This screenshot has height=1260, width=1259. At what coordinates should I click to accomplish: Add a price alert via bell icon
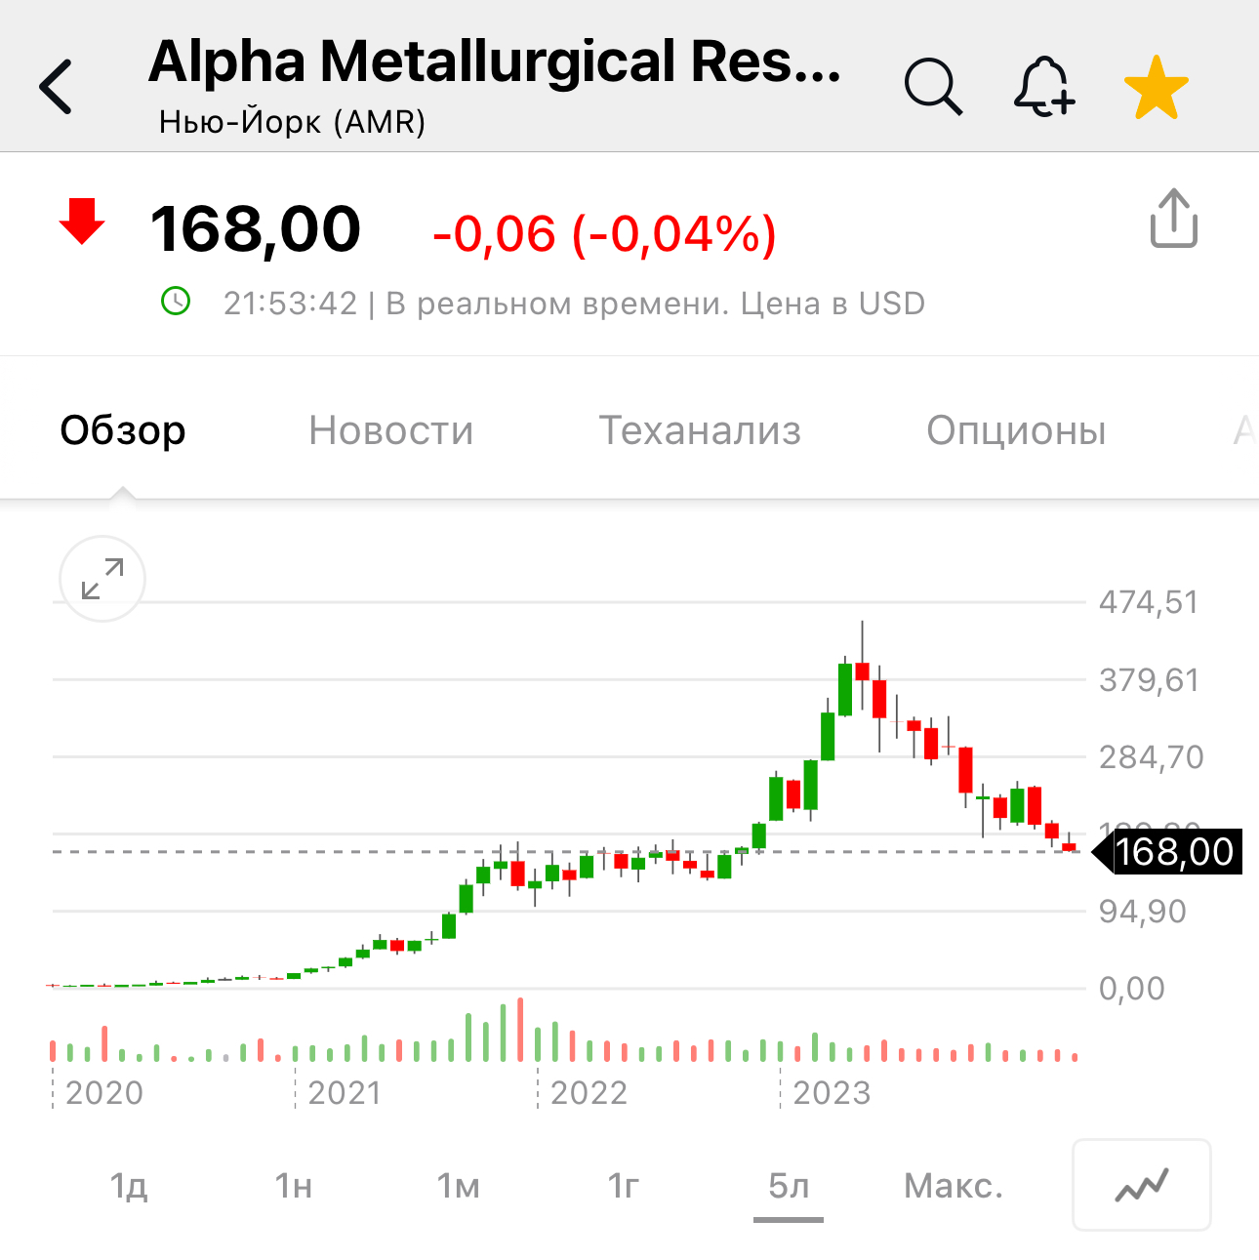(x=1043, y=87)
